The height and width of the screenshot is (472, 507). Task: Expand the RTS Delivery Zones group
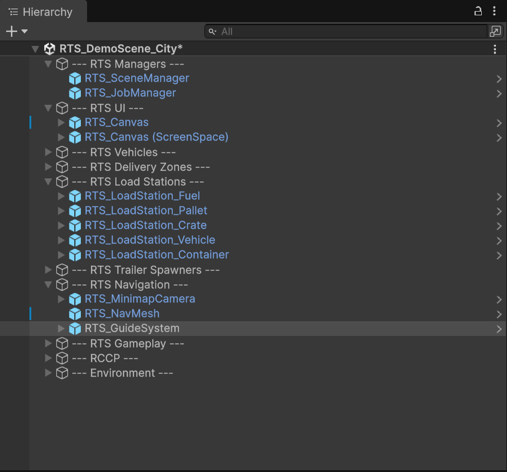(48, 167)
